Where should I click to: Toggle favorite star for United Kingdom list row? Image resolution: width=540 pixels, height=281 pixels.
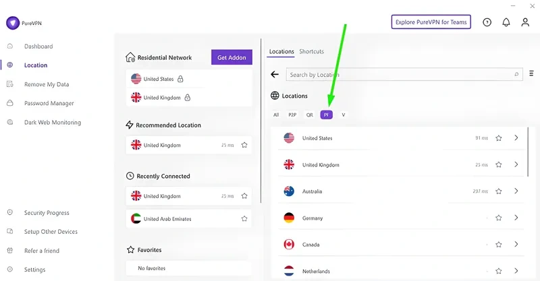(498, 164)
